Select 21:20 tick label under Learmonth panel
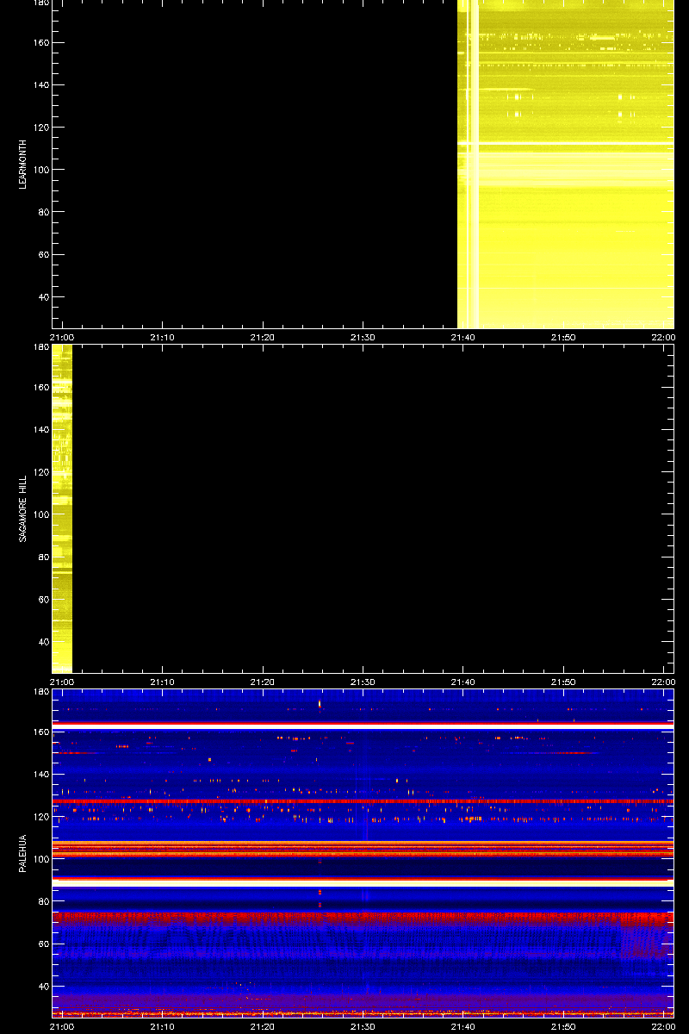This screenshot has height=1034, width=689. coord(262,338)
